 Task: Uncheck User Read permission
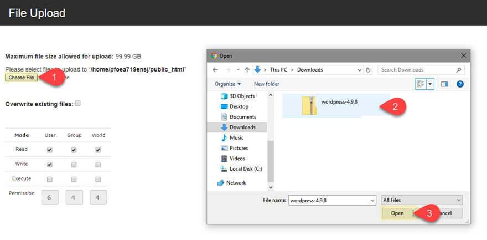click(50, 150)
